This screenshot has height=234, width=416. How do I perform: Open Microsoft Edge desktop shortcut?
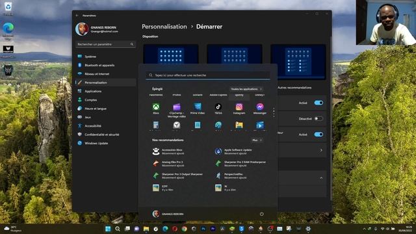click(x=8, y=31)
